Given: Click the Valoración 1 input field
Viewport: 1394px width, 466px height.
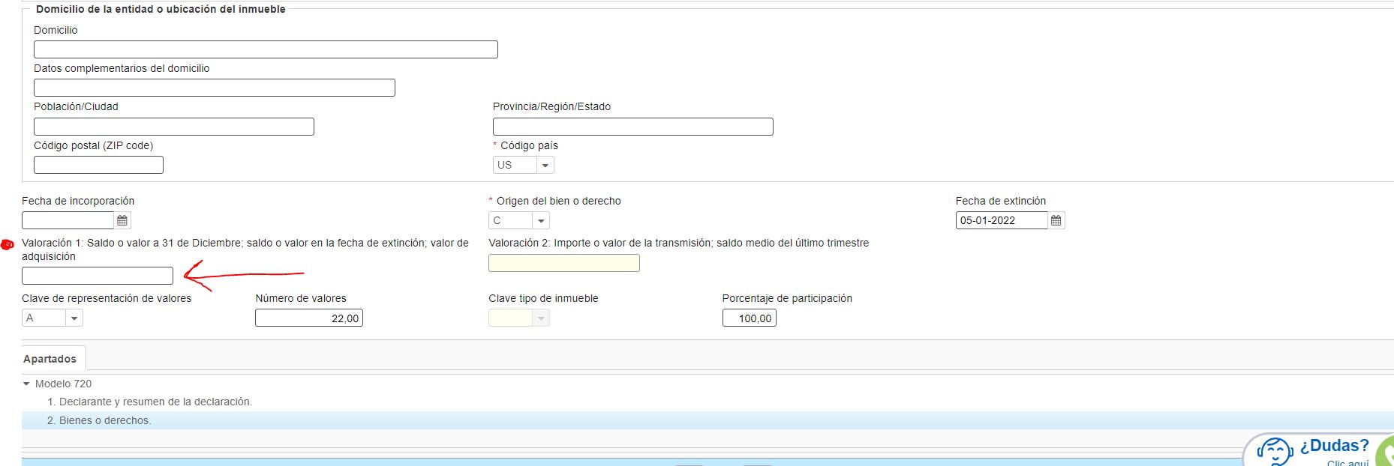Looking at the screenshot, I should [x=98, y=276].
